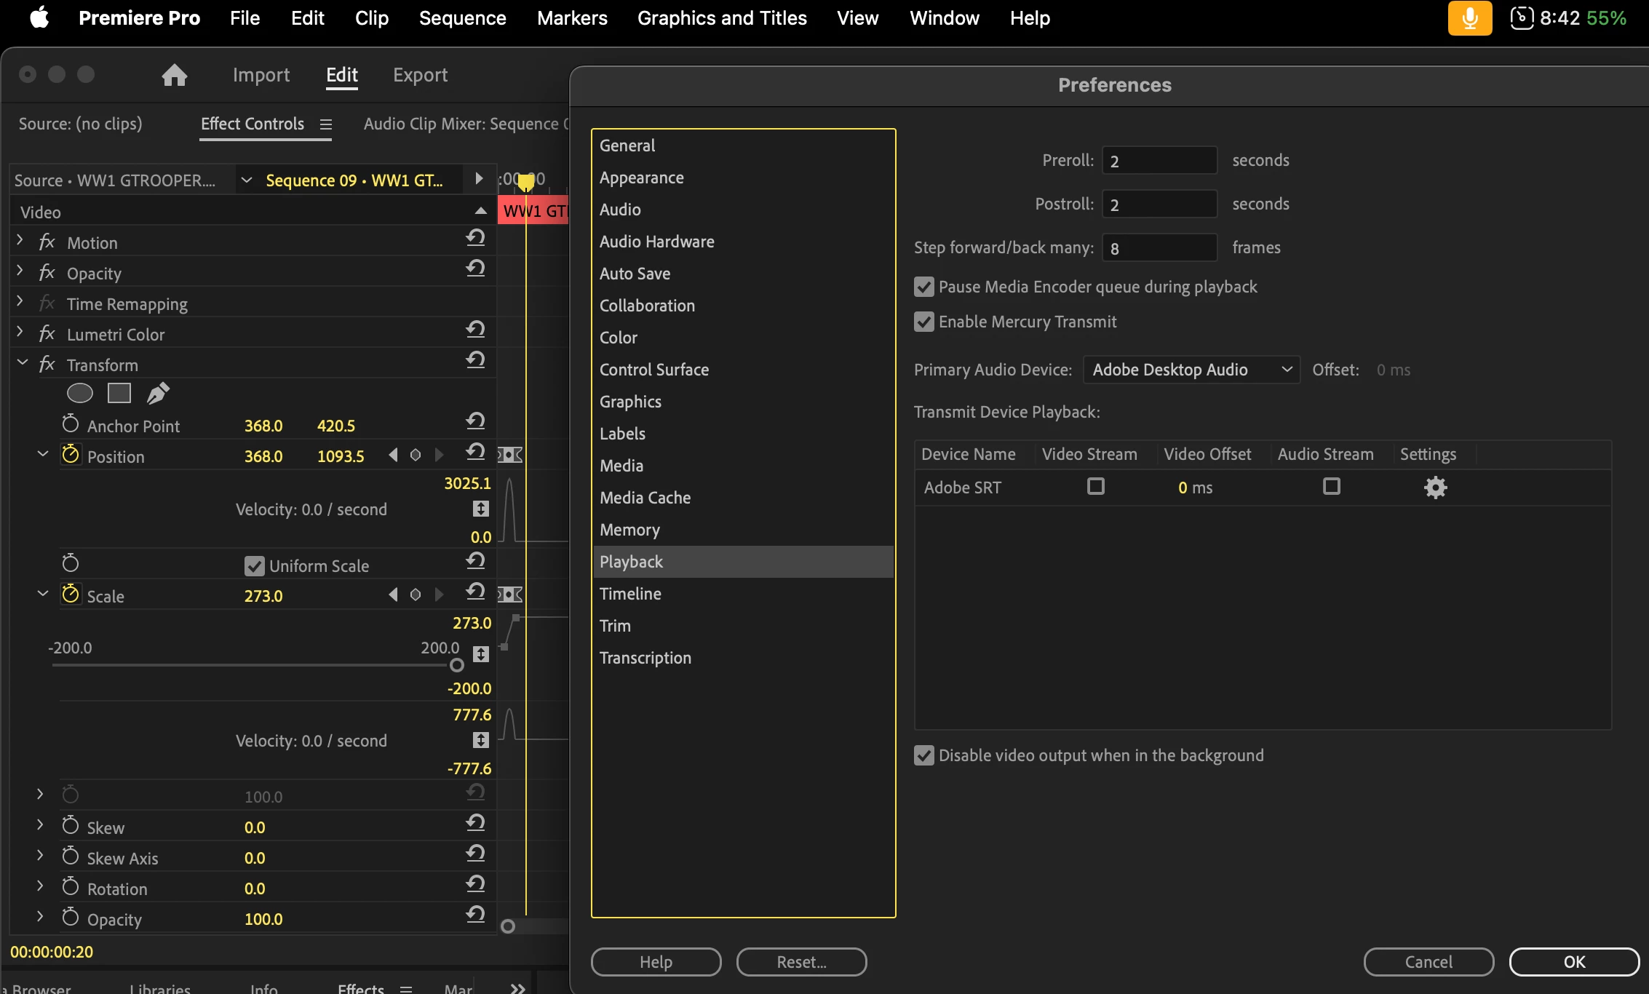Image resolution: width=1649 pixels, height=994 pixels.
Task: Enable the Adobe SRT Video Stream checkbox
Action: (1096, 486)
